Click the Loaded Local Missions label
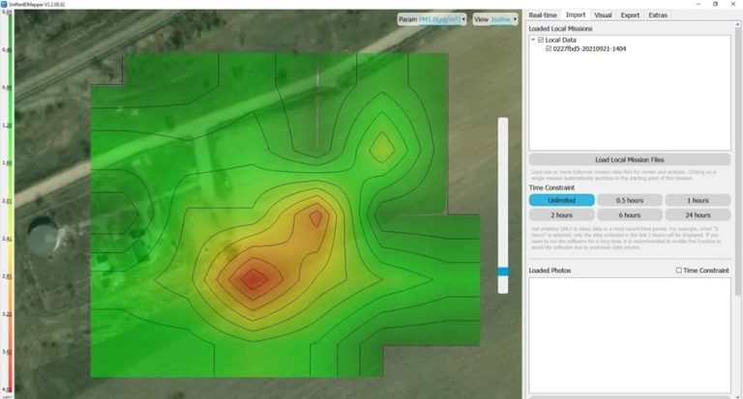The height and width of the screenshot is (399, 743). coord(560,29)
